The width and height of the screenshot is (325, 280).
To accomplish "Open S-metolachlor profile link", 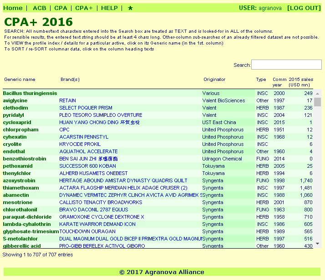I will point(20,239).
